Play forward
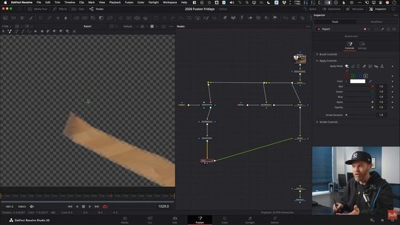 click(90, 207)
